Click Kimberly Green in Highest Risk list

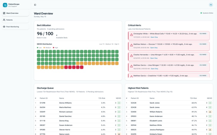pos(156,134)
